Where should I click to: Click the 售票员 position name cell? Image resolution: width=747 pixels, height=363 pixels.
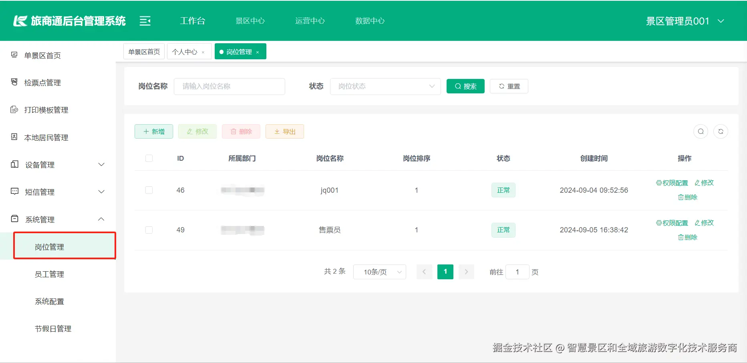tap(330, 230)
